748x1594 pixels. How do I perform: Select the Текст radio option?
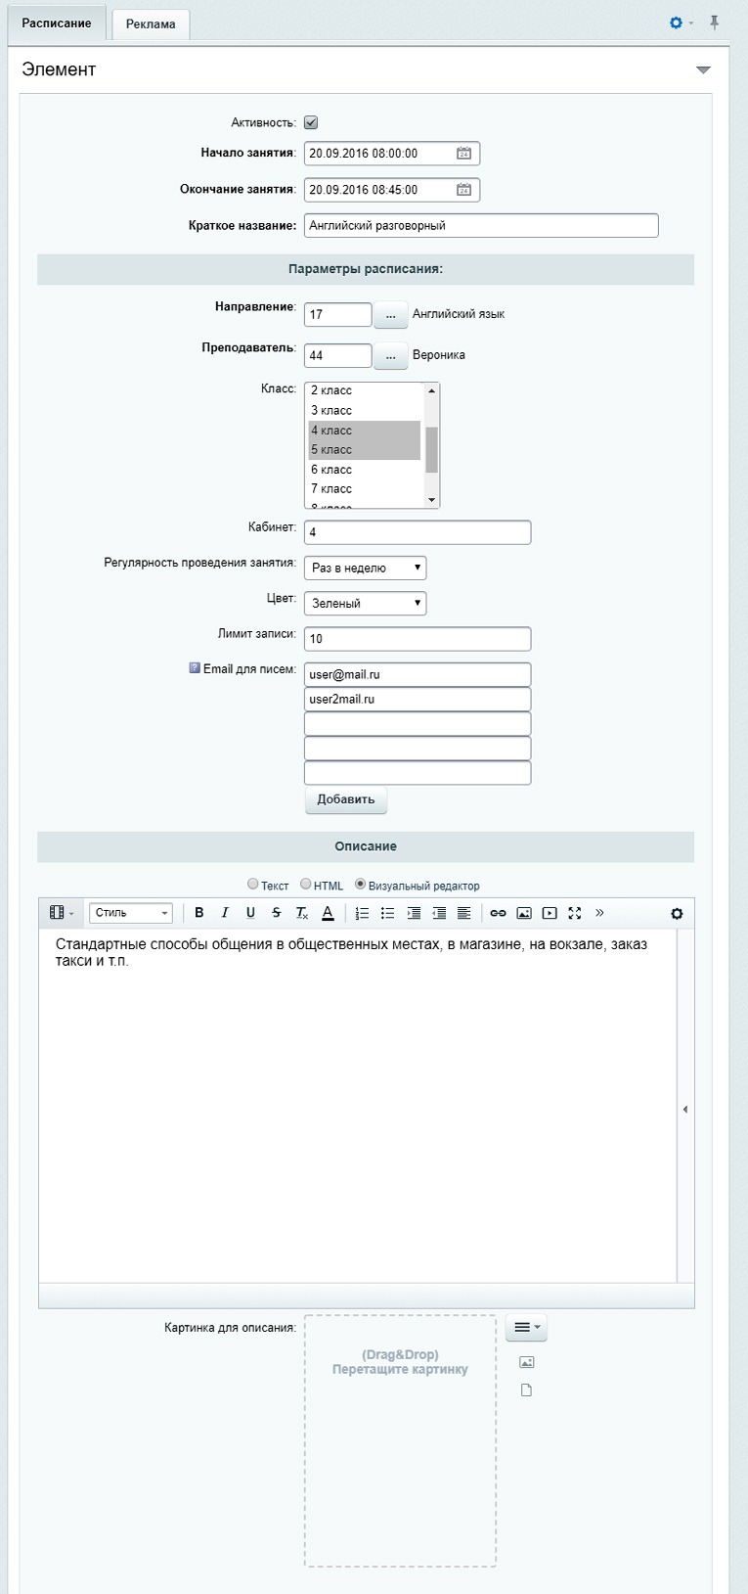[x=253, y=885]
